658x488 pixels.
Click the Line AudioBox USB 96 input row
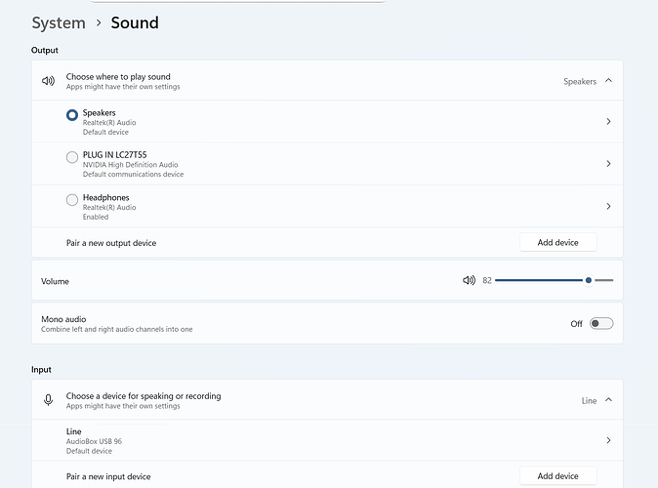(293, 440)
